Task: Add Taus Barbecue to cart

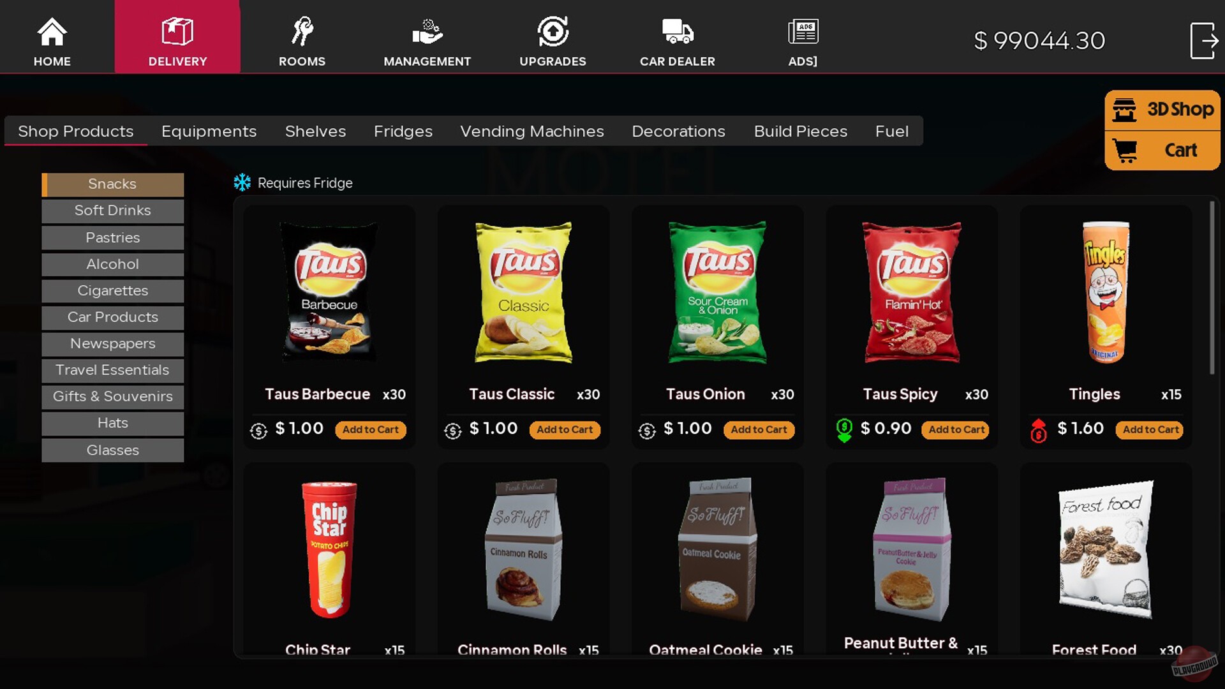Action: point(370,430)
